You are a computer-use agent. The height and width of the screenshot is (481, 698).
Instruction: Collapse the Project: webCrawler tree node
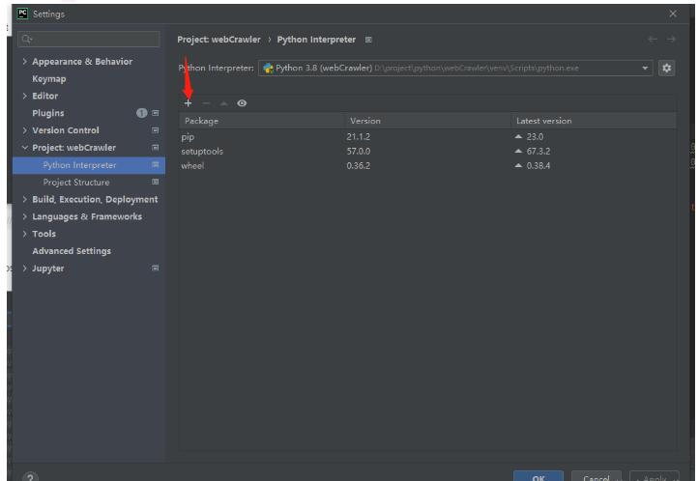click(25, 148)
